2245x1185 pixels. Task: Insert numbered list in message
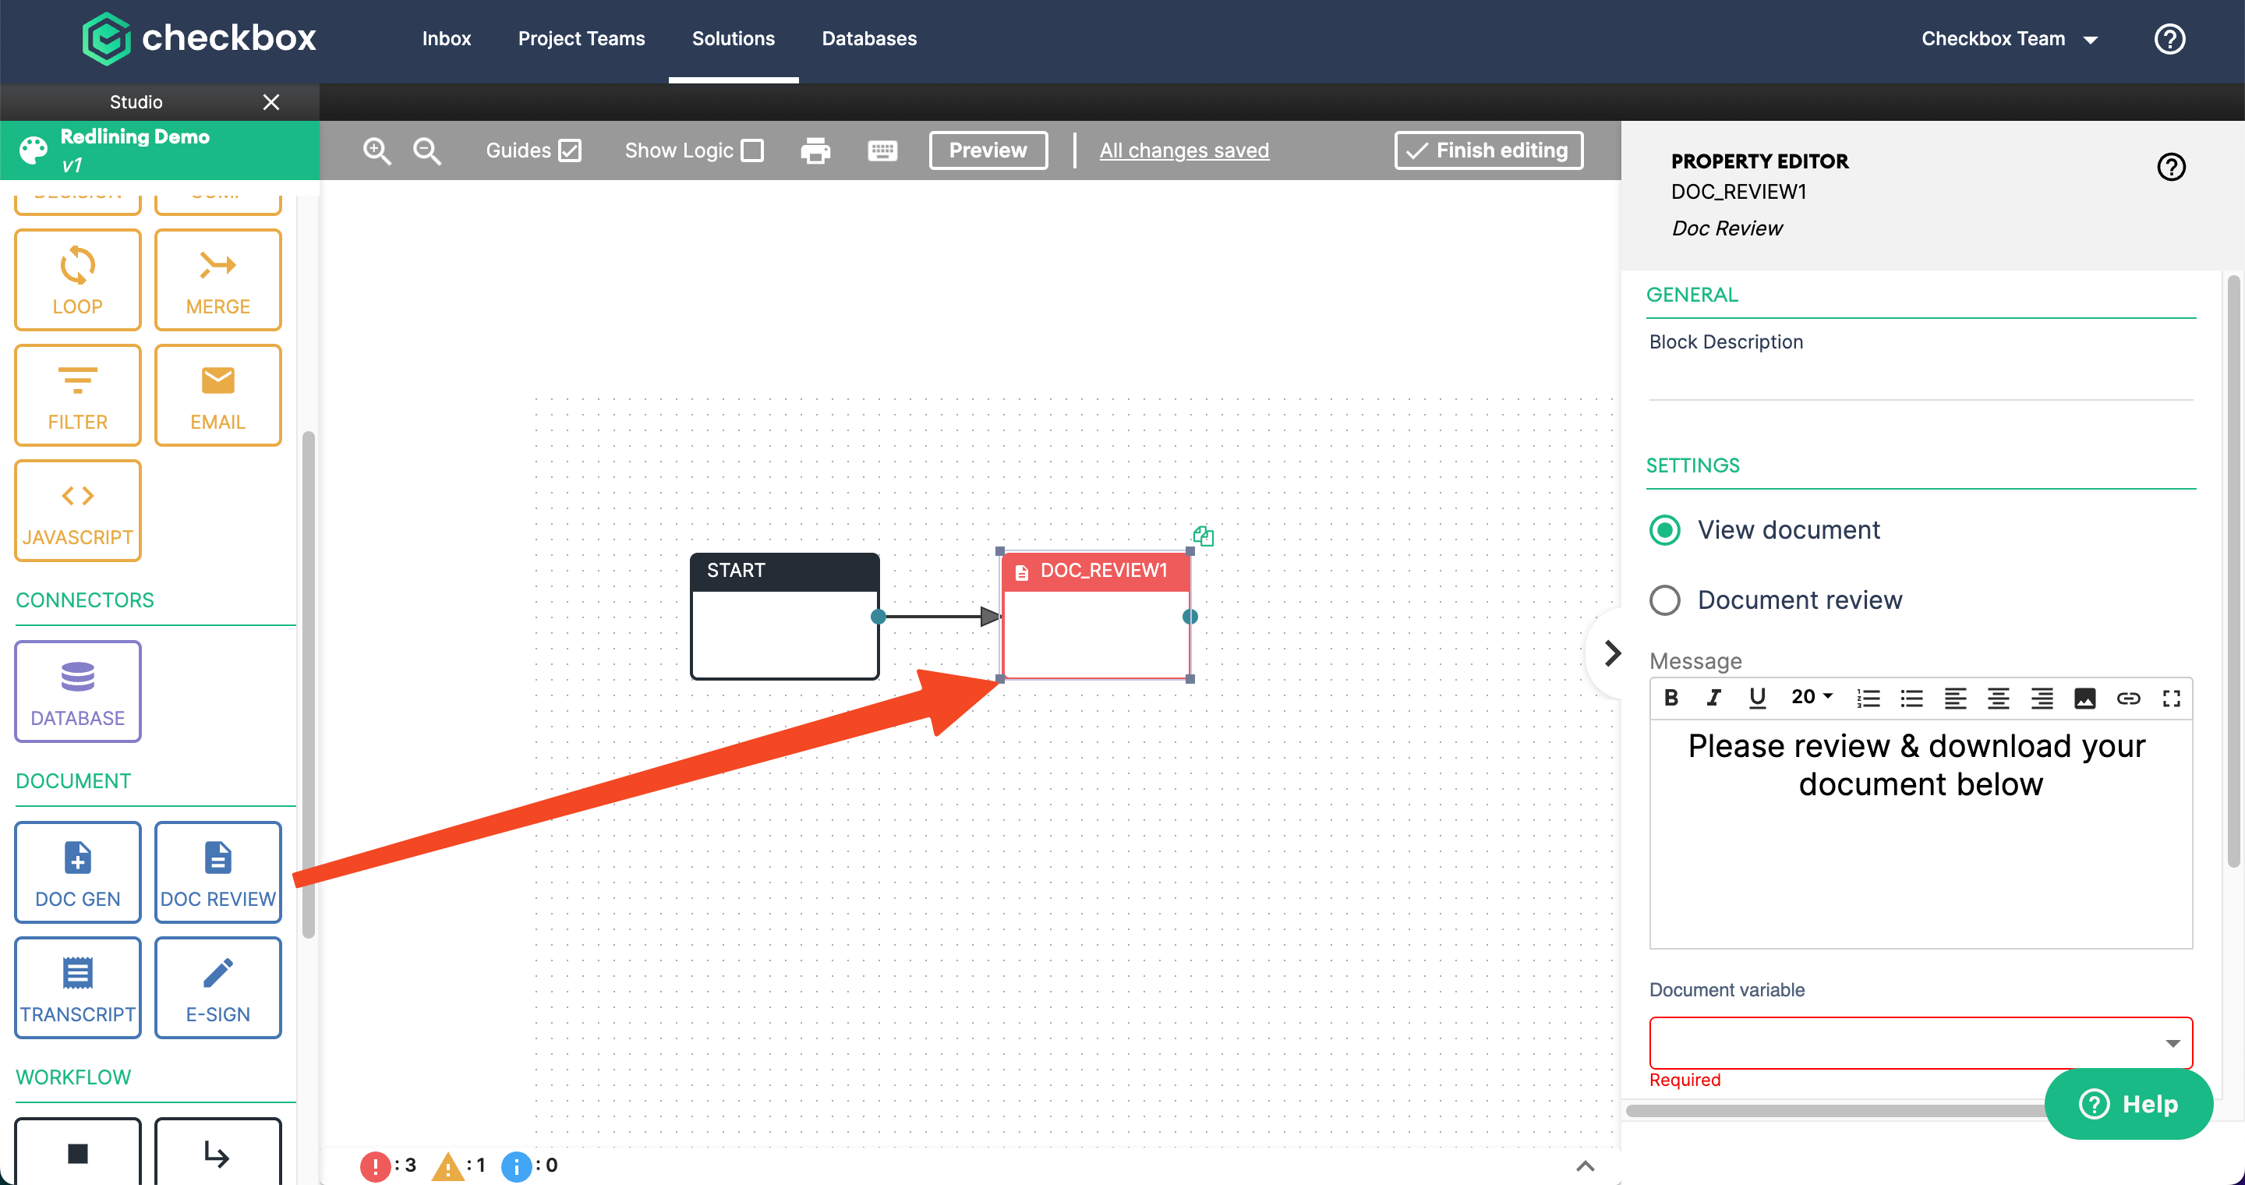pyautogui.click(x=1868, y=698)
